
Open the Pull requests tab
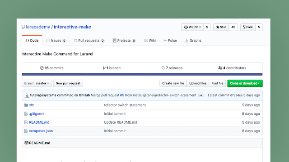tap(89, 40)
